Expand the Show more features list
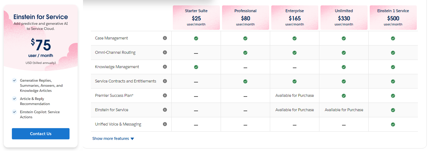 click(x=111, y=139)
